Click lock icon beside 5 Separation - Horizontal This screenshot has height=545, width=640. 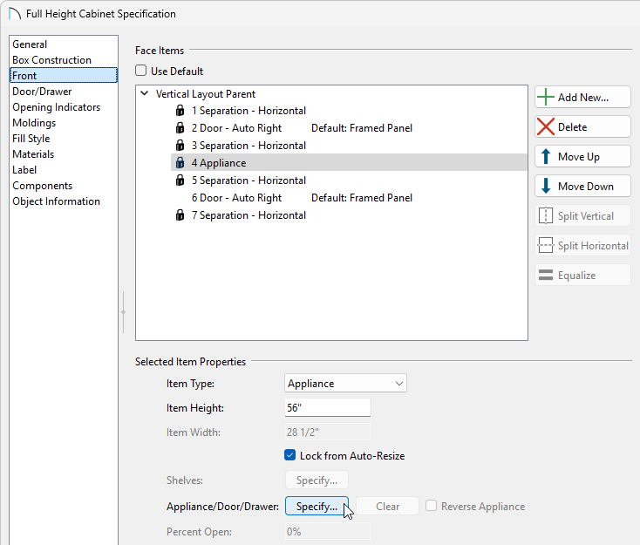coord(180,181)
